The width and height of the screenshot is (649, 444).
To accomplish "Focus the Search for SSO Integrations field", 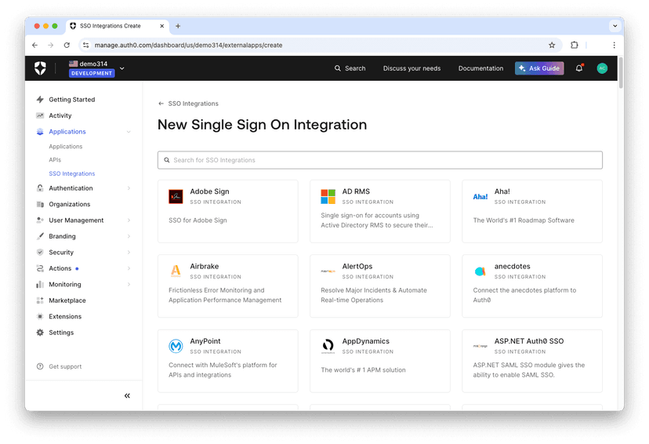I will point(380,160).
